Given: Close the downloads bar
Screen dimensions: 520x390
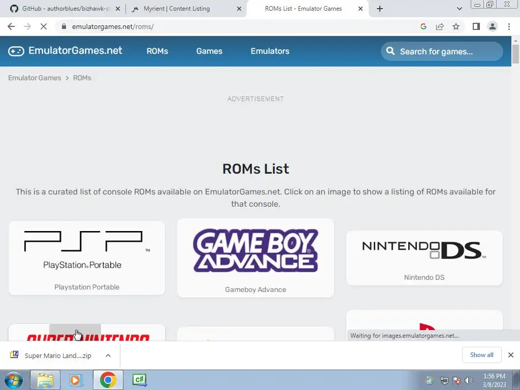Looking at the screenshot, I should 511,355.
